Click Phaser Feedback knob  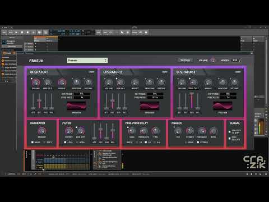202,131
